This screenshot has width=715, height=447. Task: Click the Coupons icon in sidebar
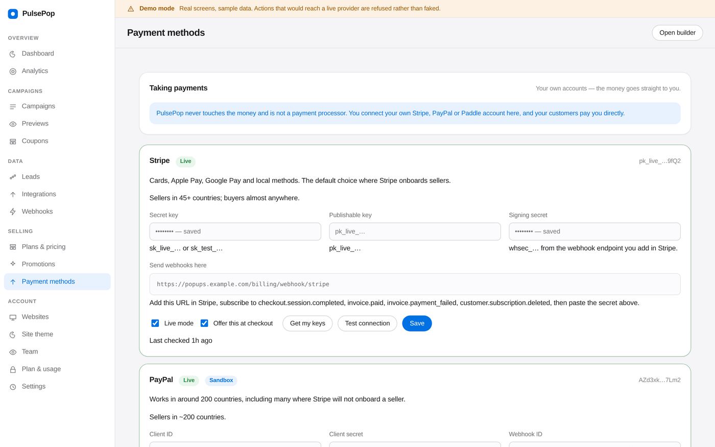(x=13, y=142)
